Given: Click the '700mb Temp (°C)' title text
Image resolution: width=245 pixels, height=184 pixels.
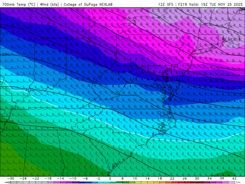Looking at the screenshot, I should coord(19,4).
